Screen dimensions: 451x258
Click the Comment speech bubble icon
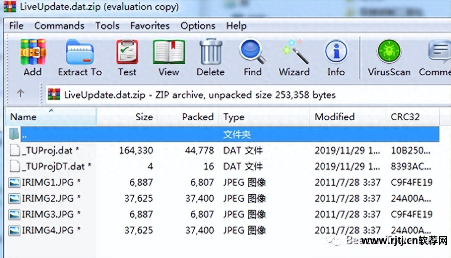click(x=440, y=52)
